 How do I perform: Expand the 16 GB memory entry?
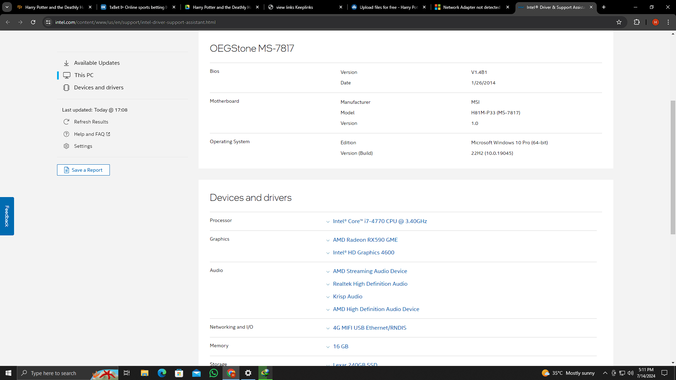[x=340, y=347]
